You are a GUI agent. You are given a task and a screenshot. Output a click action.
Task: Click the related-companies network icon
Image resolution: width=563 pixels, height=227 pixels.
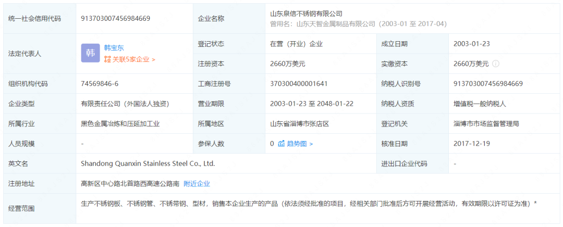point(107,59)
